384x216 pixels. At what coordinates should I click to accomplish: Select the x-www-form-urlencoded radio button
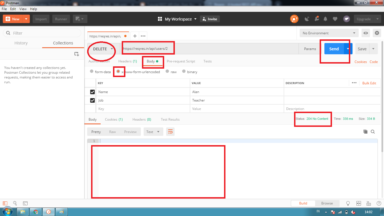(119, 72)
